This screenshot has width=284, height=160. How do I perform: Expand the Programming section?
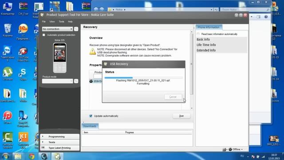59,136
